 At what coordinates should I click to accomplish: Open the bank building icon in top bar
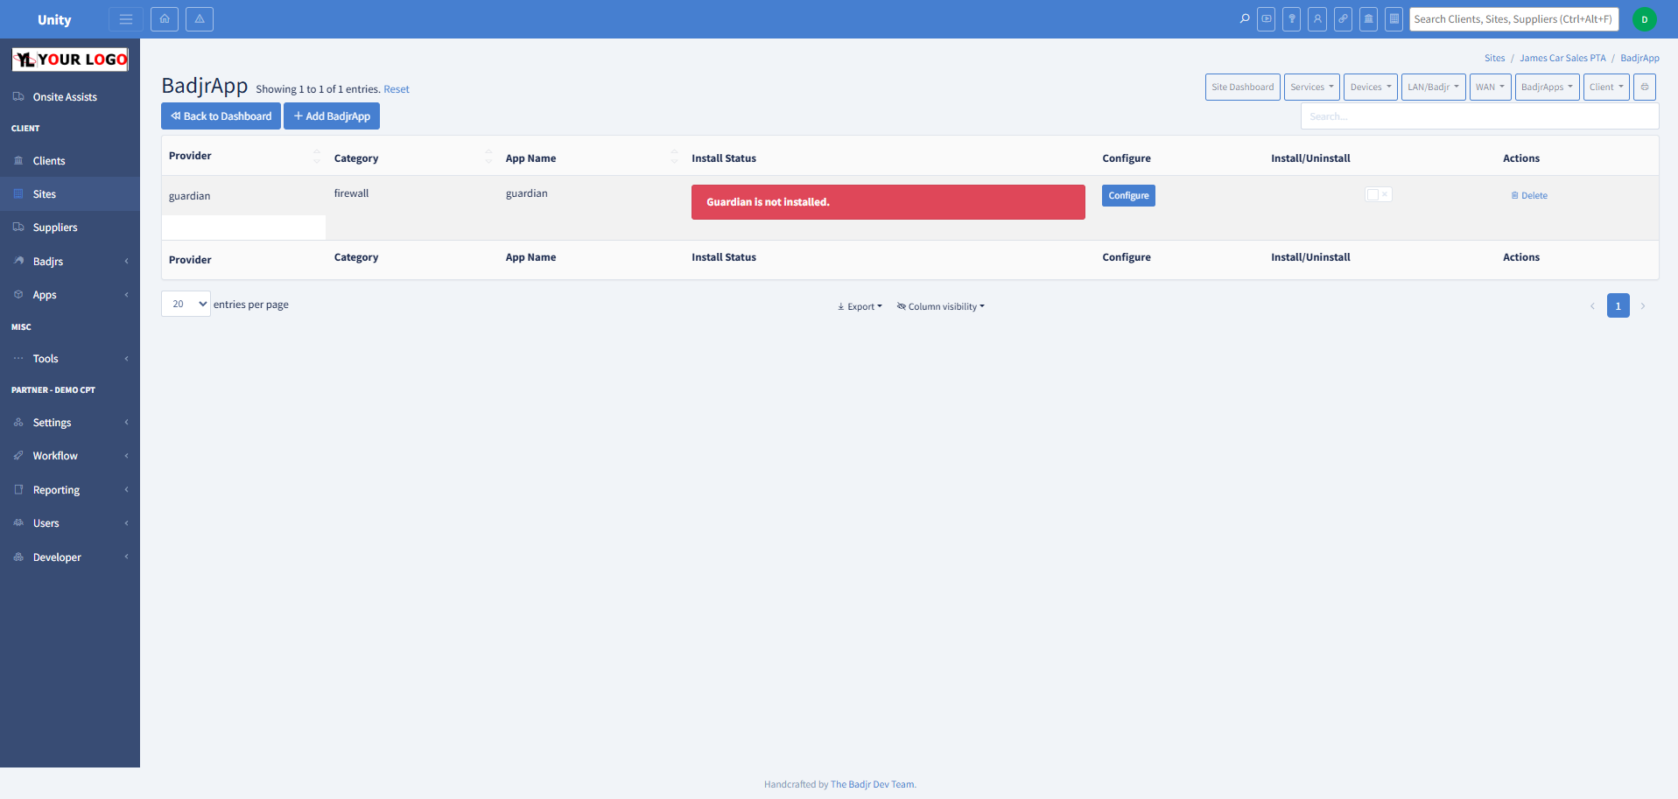[1369, 18]
